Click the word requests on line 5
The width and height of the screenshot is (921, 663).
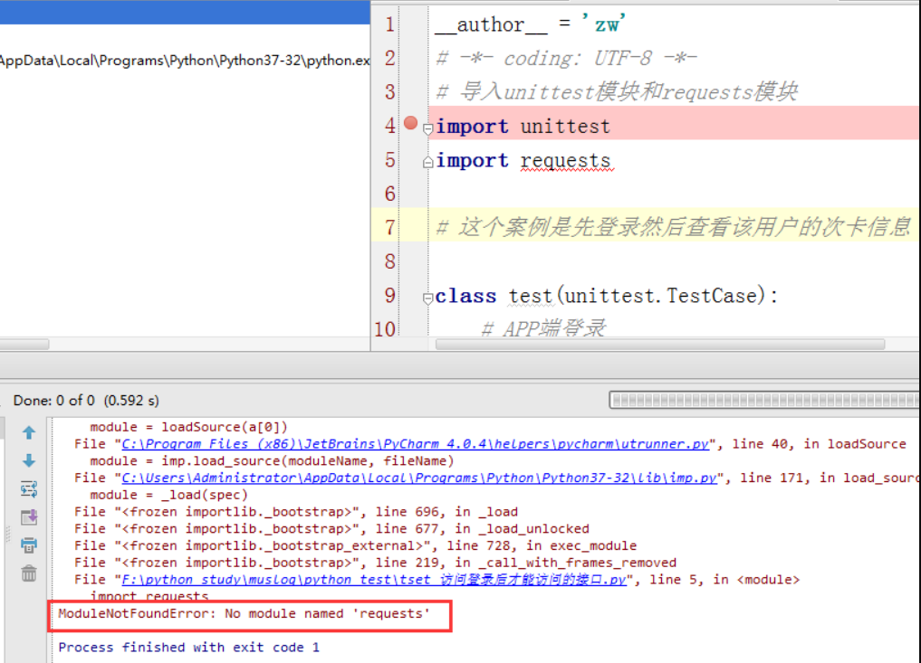565,161
